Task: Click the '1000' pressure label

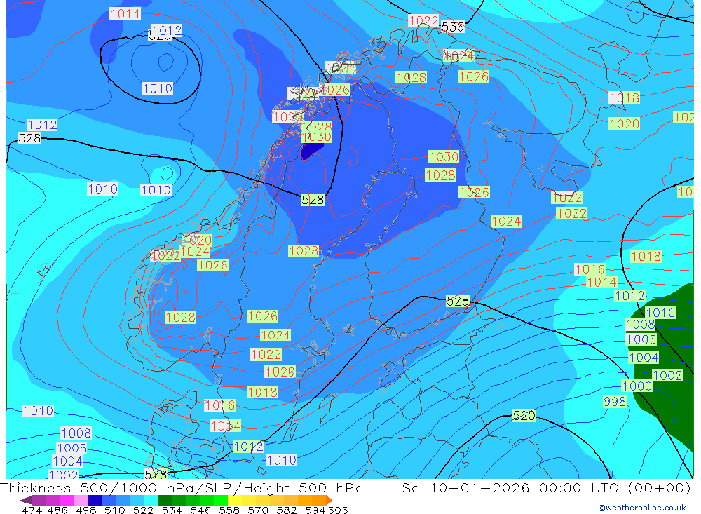Action: pyautogui.click(x=637, y=386)
